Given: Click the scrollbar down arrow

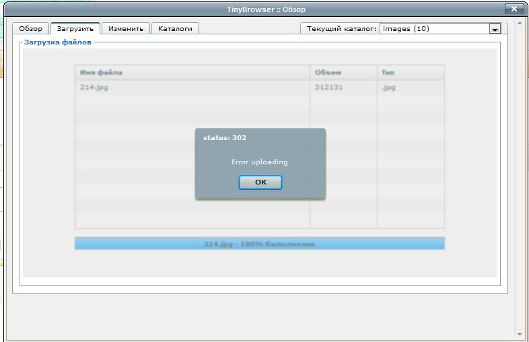Looking at the screenshot, I should point(520,333).
